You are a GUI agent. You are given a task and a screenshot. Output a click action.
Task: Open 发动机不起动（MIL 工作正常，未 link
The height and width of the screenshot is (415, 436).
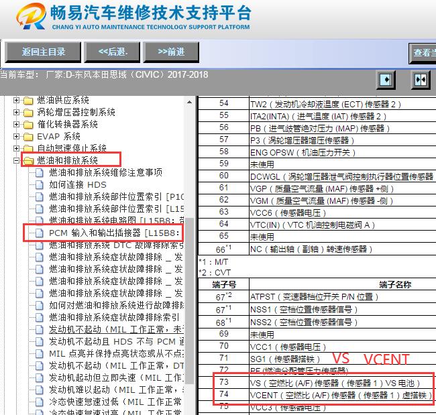(x=116, y=329)
